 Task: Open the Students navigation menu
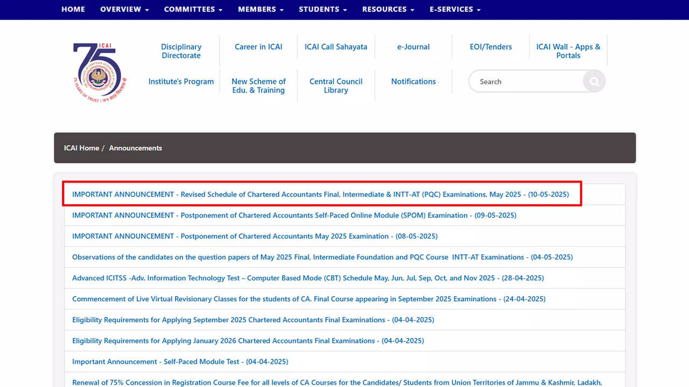point(322,10)
